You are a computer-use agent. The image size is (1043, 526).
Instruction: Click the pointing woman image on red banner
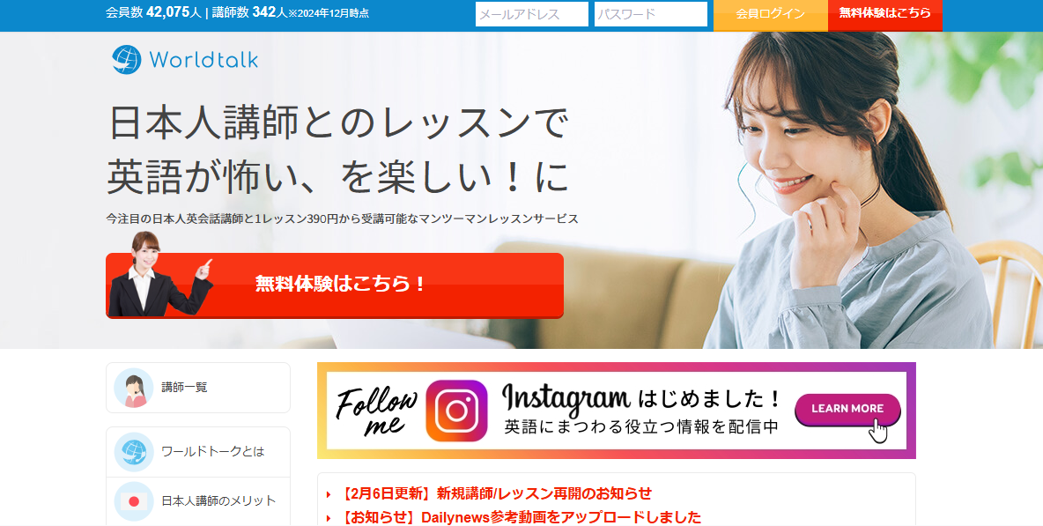point(159,274)
